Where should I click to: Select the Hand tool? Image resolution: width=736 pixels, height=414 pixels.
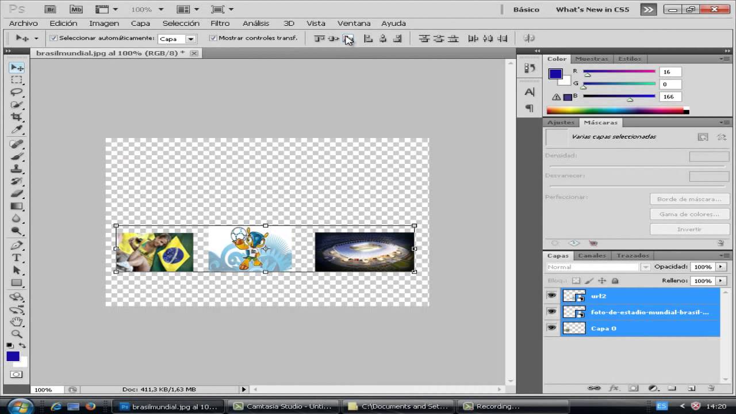tap(17, 321)
